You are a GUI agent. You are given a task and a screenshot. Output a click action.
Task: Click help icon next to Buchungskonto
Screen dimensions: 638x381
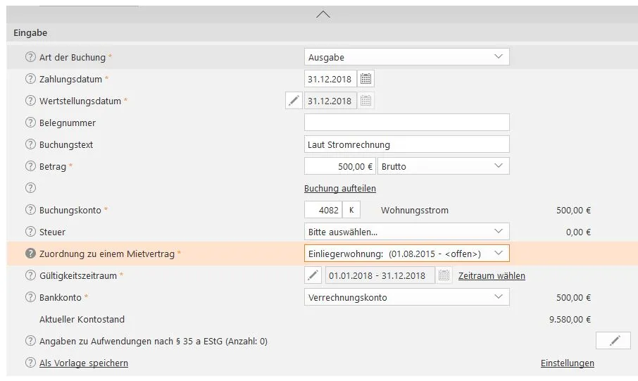pyautogui.click(x=30, y=210)
